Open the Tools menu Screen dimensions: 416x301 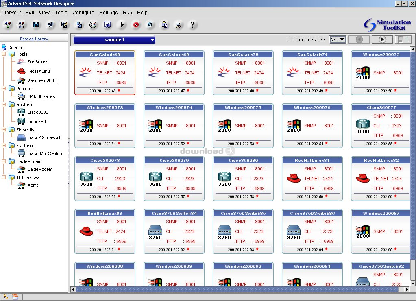[61, 13]
